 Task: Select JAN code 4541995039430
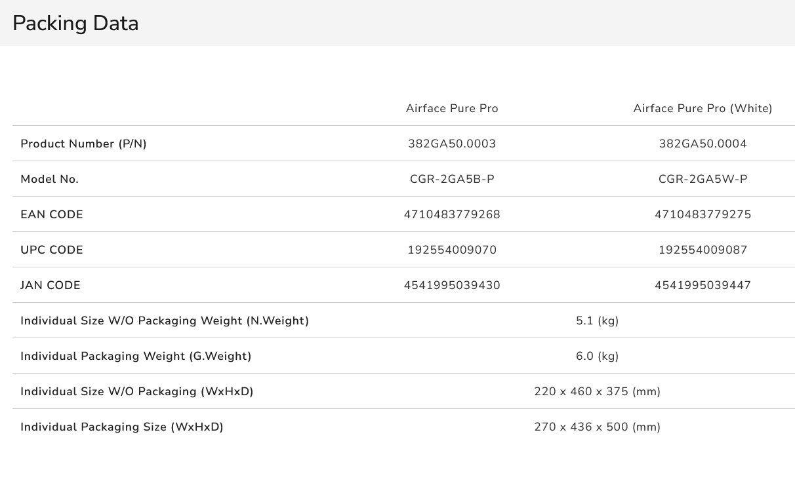coord(452,286)
